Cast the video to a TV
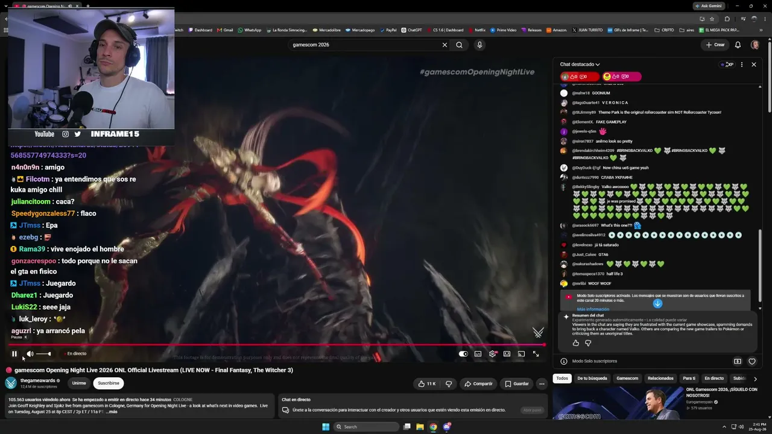This screenshot has height=434, width=772. 521,354
